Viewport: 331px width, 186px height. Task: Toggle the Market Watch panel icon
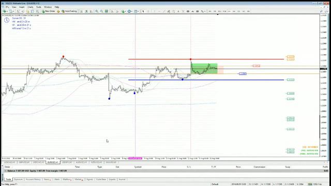(18, 11)
